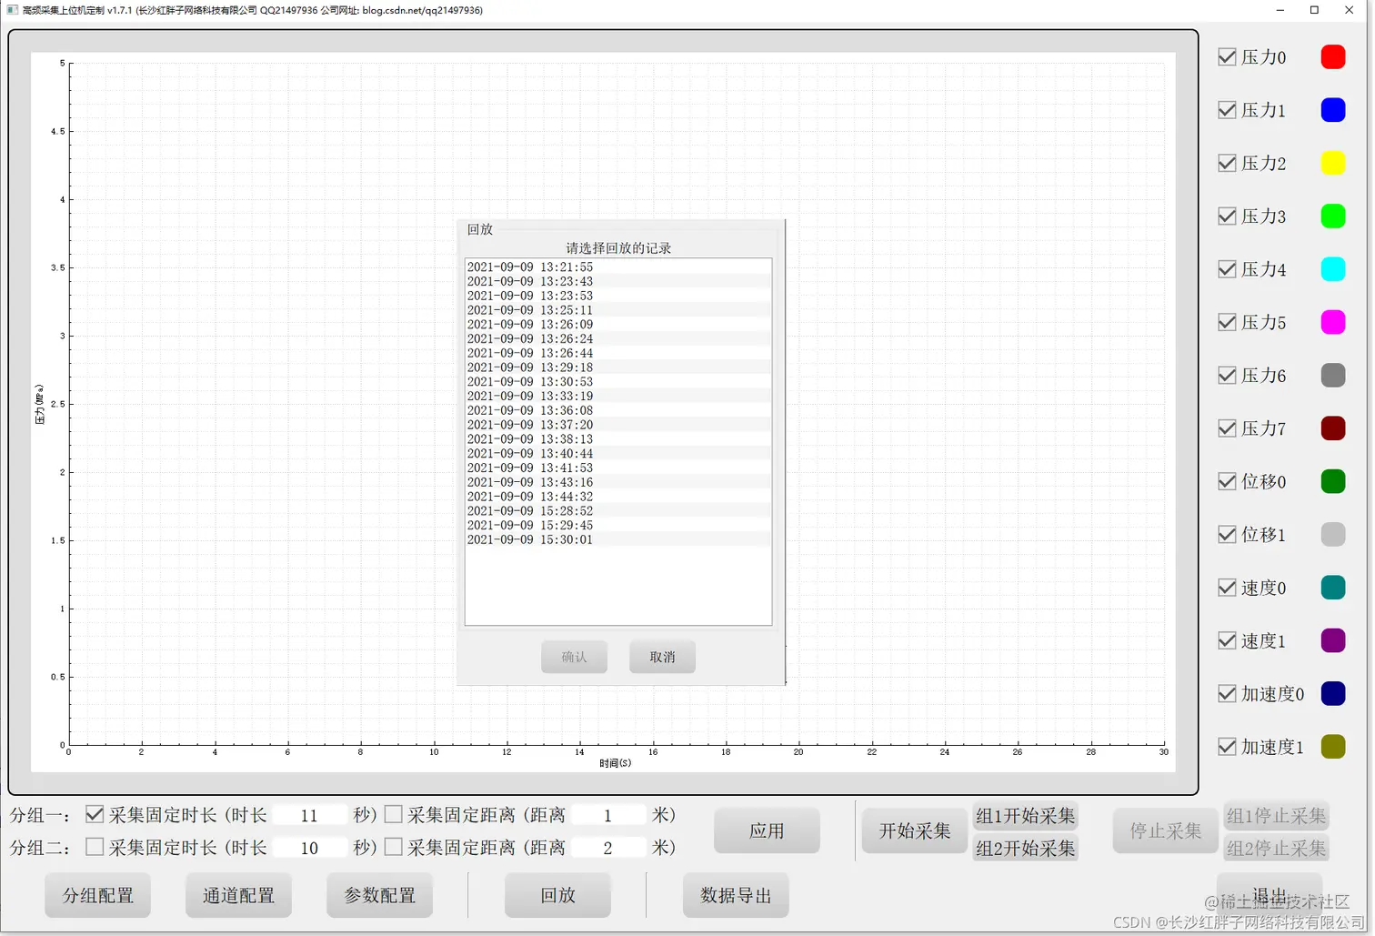1375x936 pixels.
Task: Click the purple swatch for 速度1
Action: pos(1332,640)
